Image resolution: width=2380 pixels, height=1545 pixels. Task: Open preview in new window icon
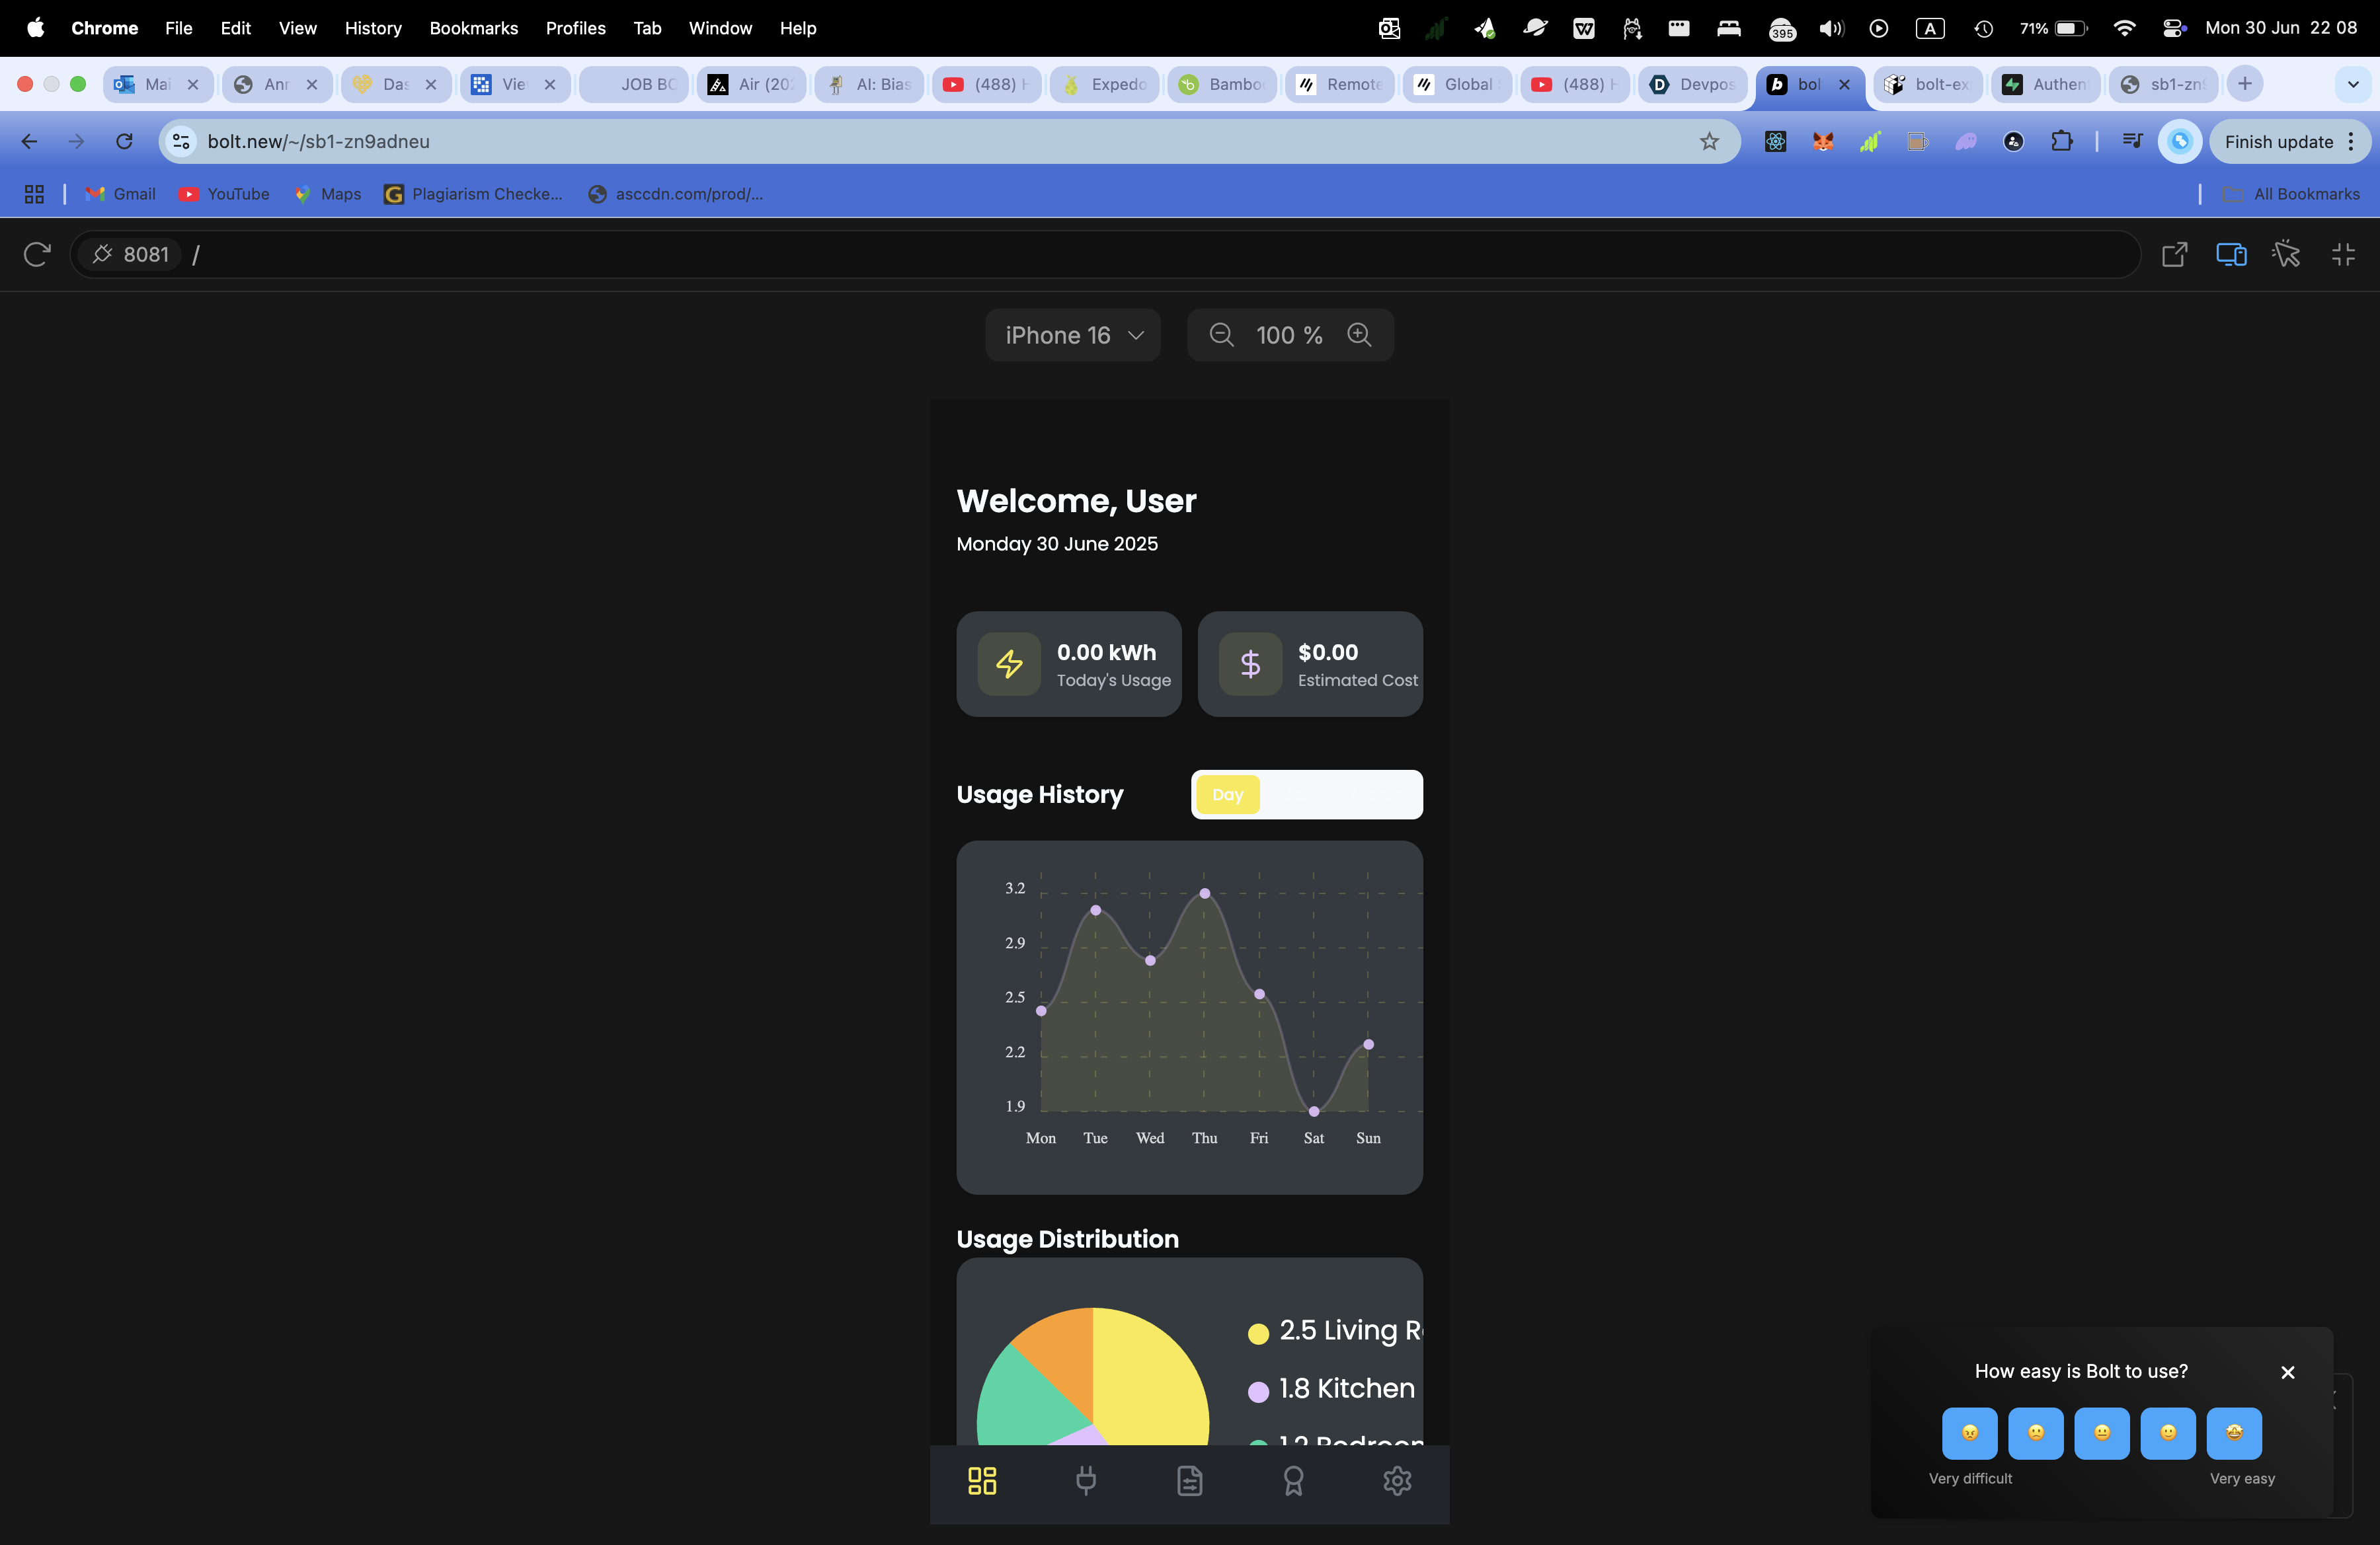(2174, 255)
